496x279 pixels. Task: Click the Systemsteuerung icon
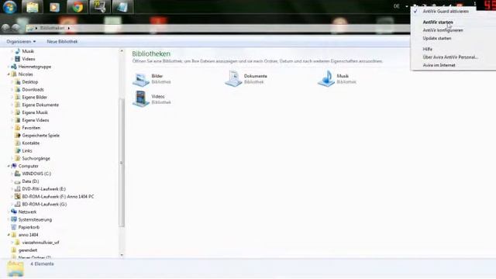(14, 219)
